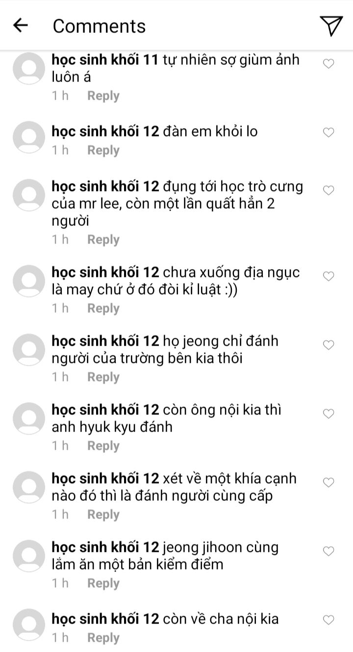Reply to the jeong jihoon comment

point(103,583)
